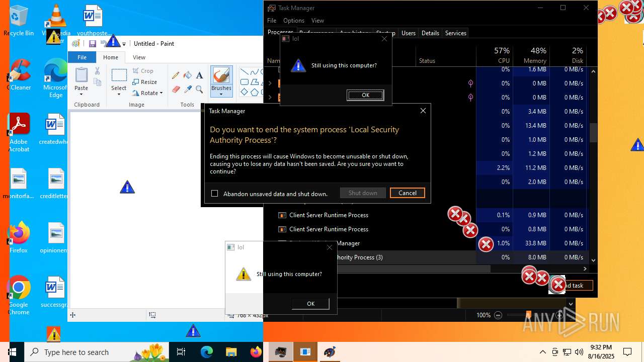Pick the Pentagon shape in Paint
This screenshot has height=362, width=644.
(x=255, y=92)
